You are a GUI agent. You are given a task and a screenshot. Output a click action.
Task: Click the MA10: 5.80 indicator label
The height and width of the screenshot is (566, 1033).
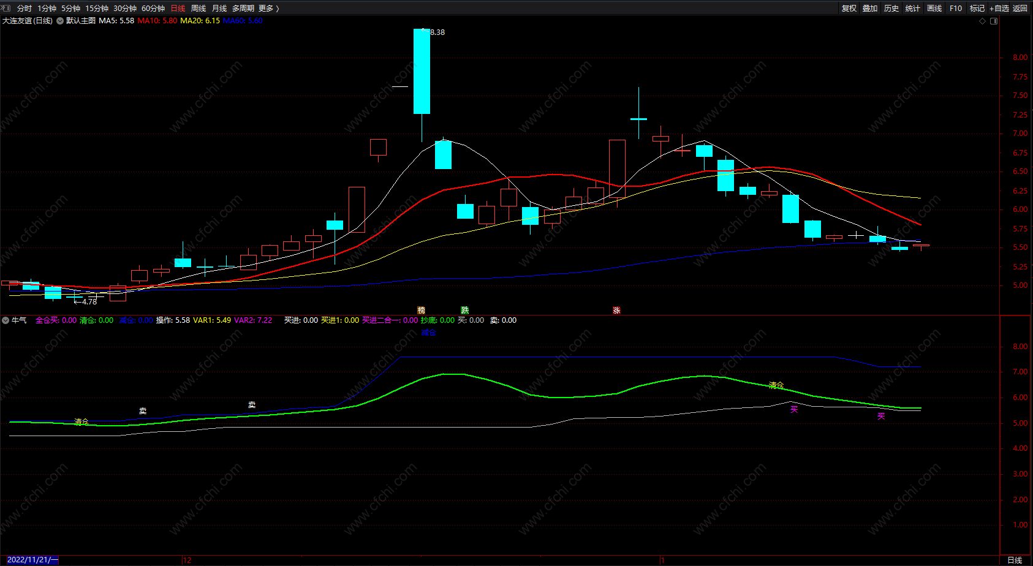coord(157,21)
